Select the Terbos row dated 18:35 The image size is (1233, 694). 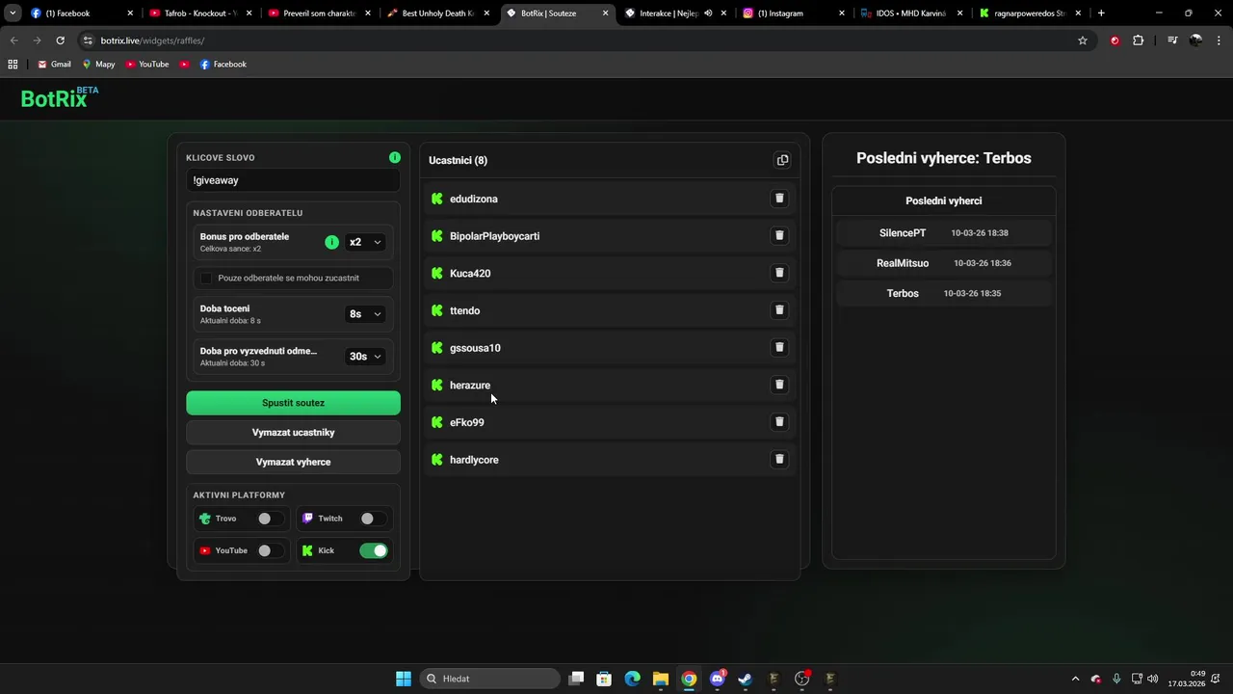[944, 293]
